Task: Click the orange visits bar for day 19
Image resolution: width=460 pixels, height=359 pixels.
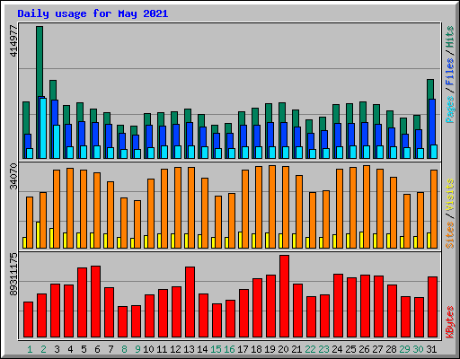Action: point(272,206)
